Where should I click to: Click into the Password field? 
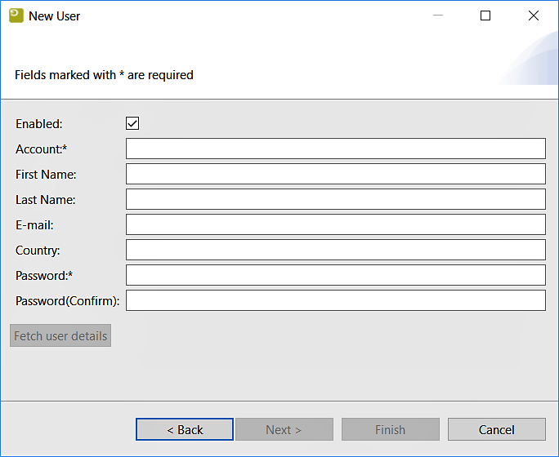coord(335,275)
